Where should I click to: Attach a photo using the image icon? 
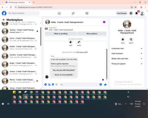pyautogui.click(x=49, y=84)
